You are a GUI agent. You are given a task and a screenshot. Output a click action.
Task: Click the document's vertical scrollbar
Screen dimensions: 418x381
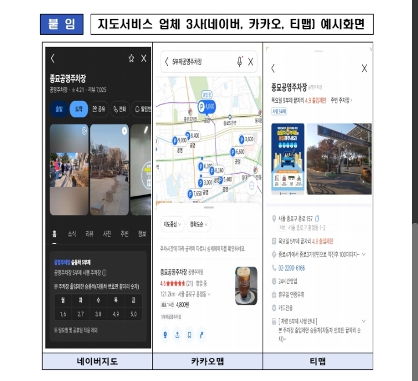tap(415, 301)
